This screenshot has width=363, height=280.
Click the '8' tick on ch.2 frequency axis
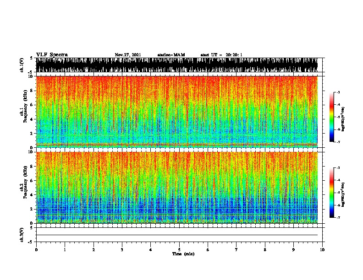[32, 167]
